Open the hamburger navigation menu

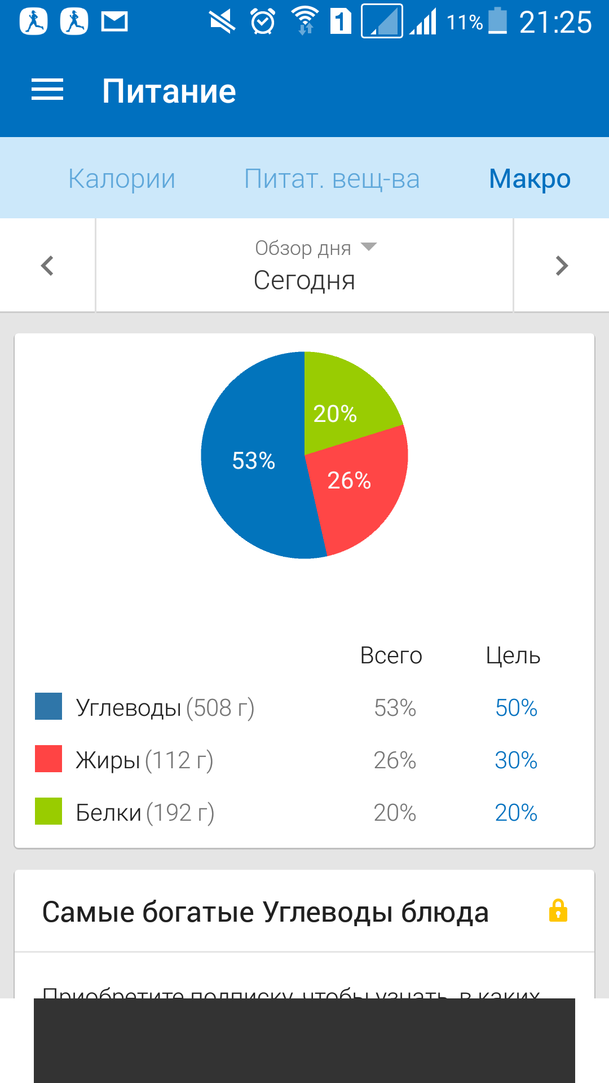click(x=47, y=90)
